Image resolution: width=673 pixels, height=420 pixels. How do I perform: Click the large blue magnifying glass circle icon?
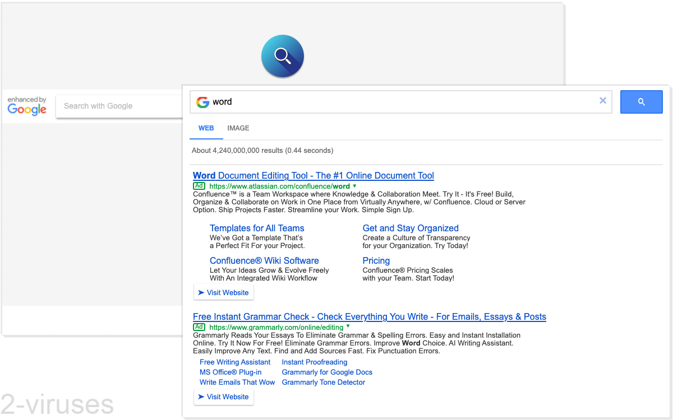coord(282,56)
